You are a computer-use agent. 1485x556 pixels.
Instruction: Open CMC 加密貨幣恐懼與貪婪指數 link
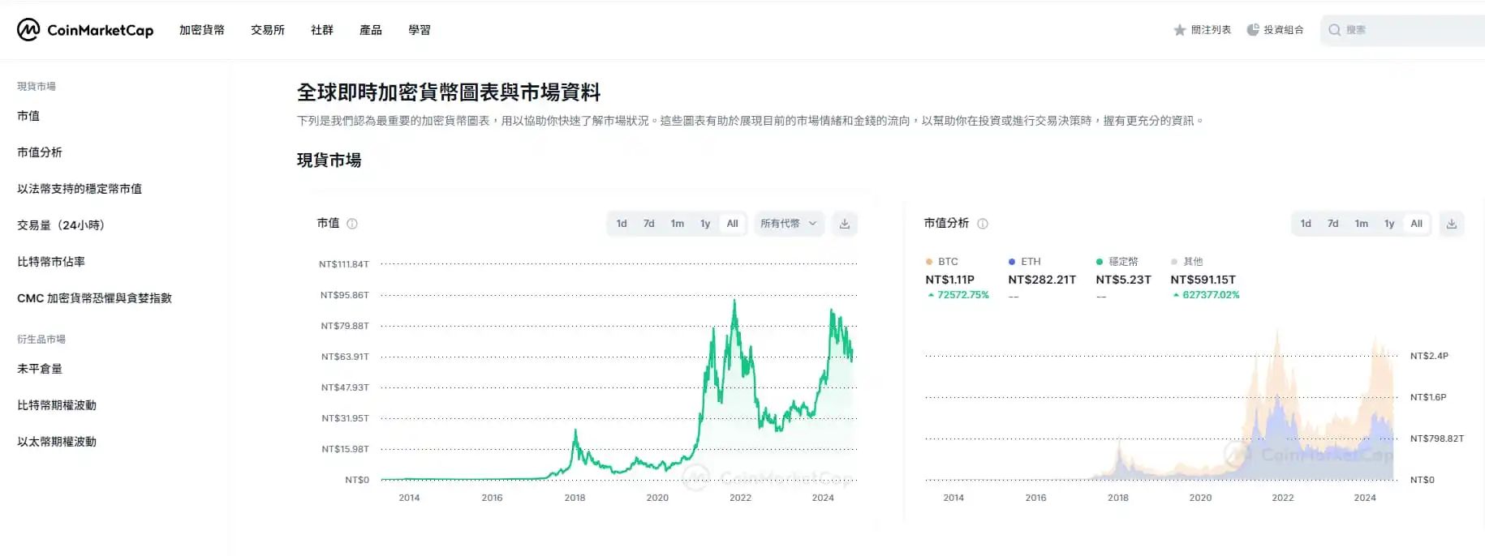94,298
